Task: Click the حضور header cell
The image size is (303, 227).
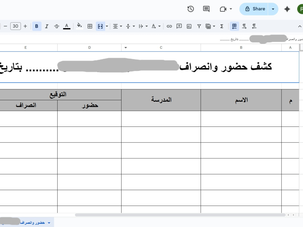Action: pos(89,105)
